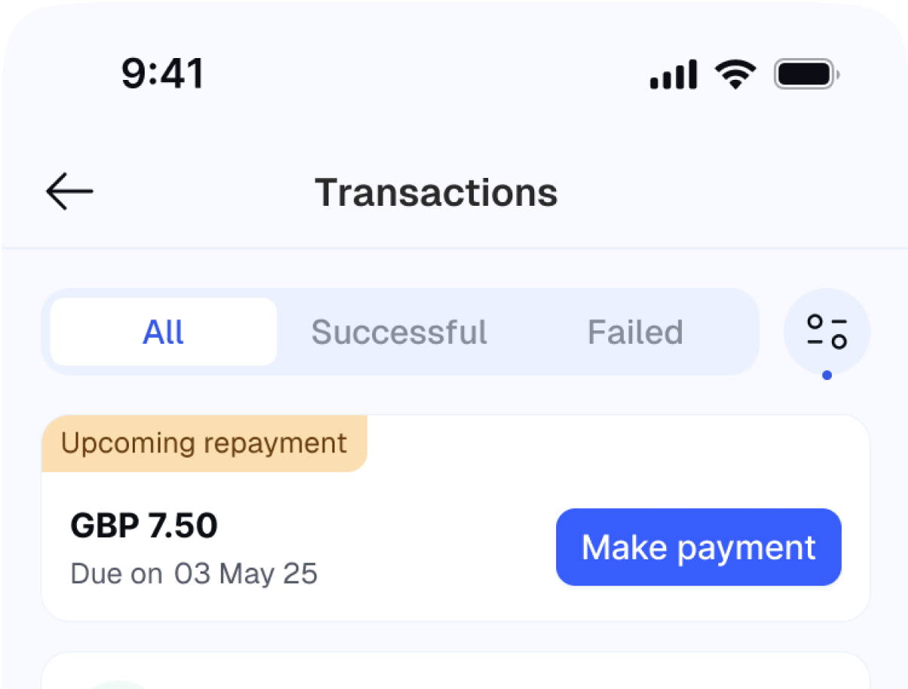This screenshot has width=908, height=689.
Task: Click the filter pill segmented control background
Action: [527, 332]
